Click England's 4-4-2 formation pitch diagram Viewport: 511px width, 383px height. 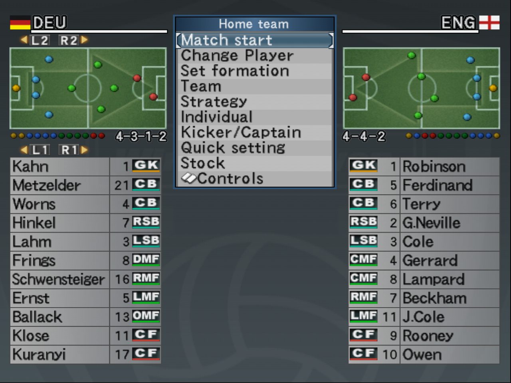coord(421,88)
